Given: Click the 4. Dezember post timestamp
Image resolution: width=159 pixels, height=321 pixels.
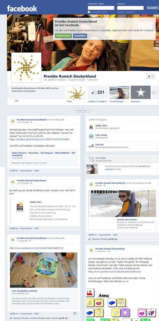Looking at the screenshot, I should pos(101,251).
